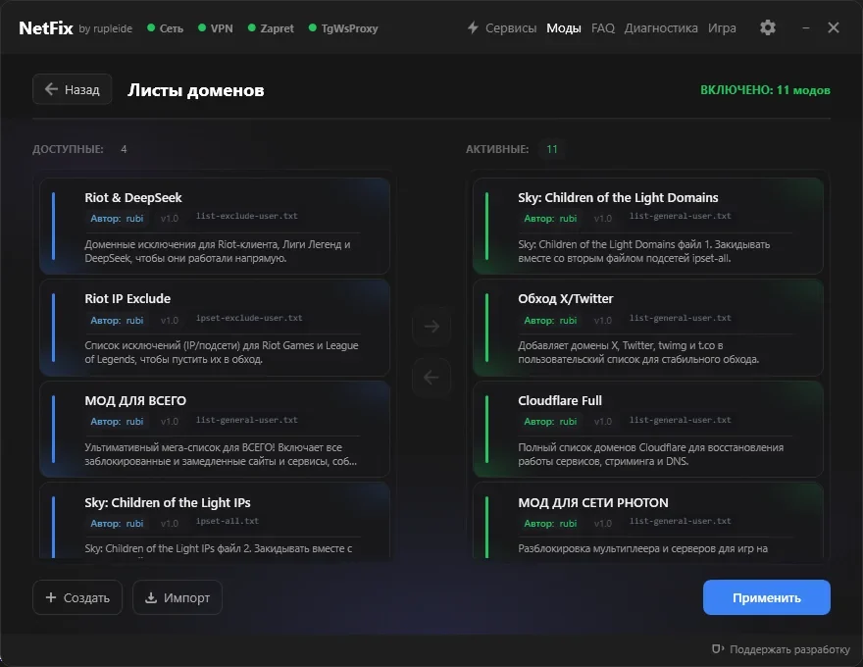The image size is (863, 667).
Task: Click the Zapret green status dot
Action: tap(251, 27)
